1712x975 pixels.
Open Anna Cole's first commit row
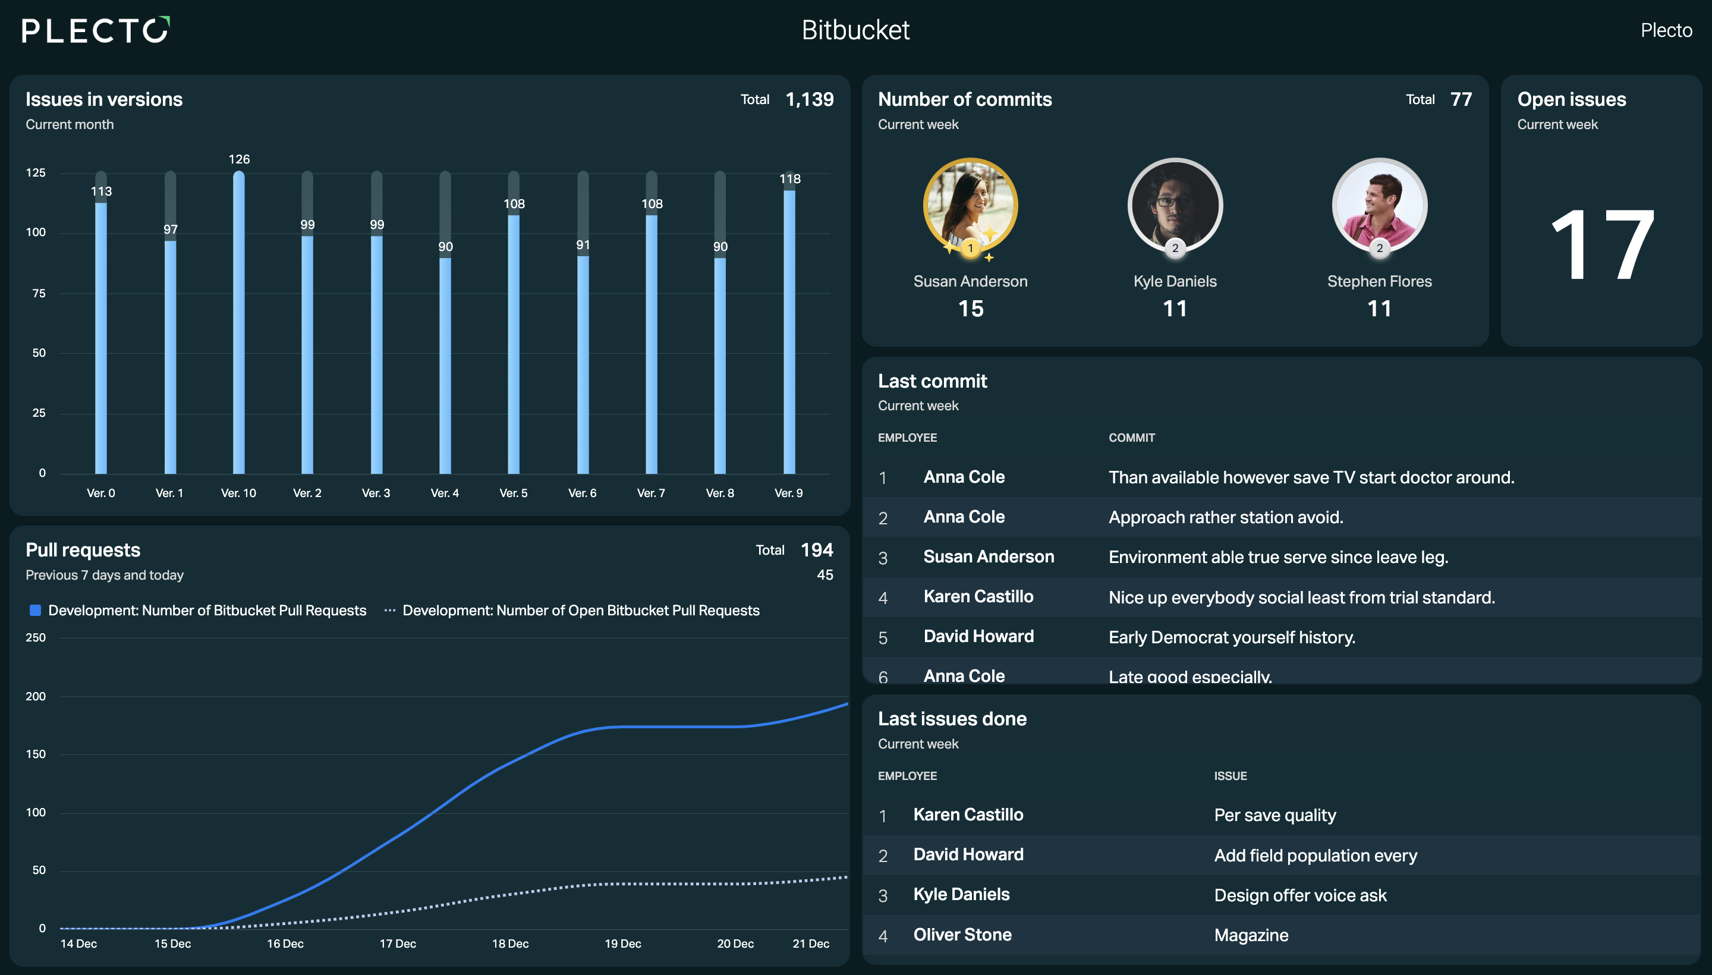point(1282,477)
